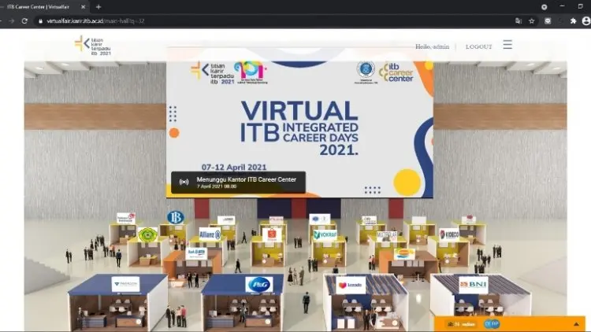Close the ITB Career Center browser tab
Image resolution: width=591 pixels, height=332 pixels.
pyautogui.click(x=84, y=7)
